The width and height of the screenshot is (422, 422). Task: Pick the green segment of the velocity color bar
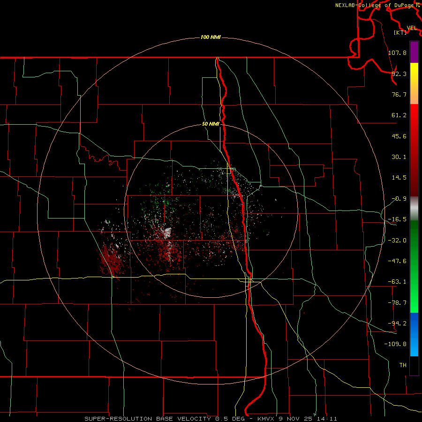coord(414,266)
